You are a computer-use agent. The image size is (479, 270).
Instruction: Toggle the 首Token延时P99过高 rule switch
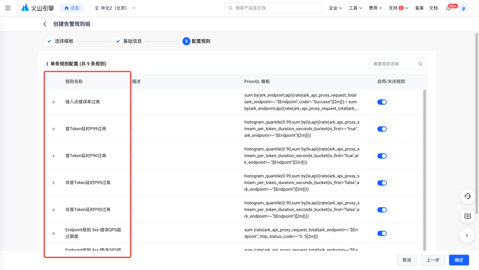pos(382,129)
